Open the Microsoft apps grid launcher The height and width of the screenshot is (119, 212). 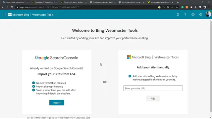tap(4, 15)
